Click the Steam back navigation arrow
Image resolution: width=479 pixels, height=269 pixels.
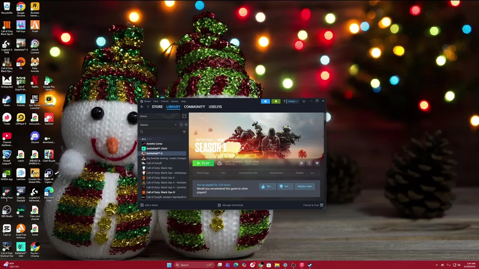click(142, 106)
